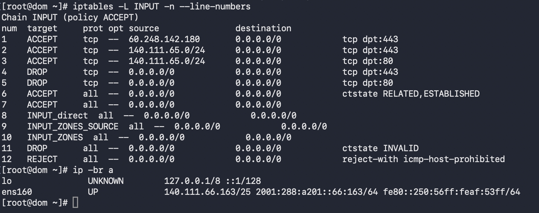
Task: Click the 'destination' column header
Action: pos(263,28)
